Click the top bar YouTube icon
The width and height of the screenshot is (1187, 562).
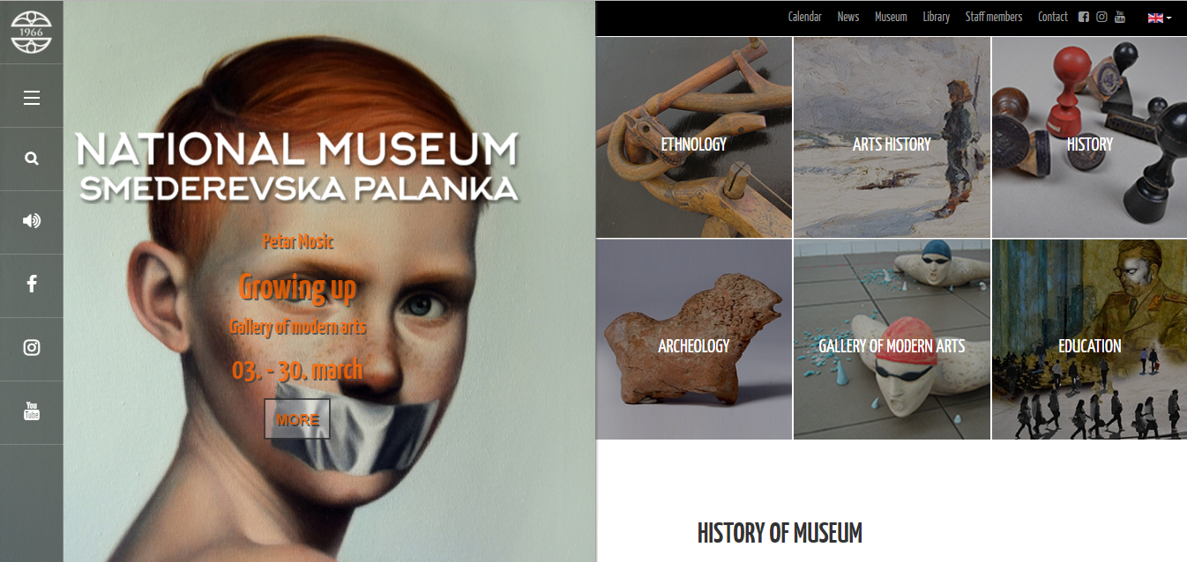(x=1120, y=17)
